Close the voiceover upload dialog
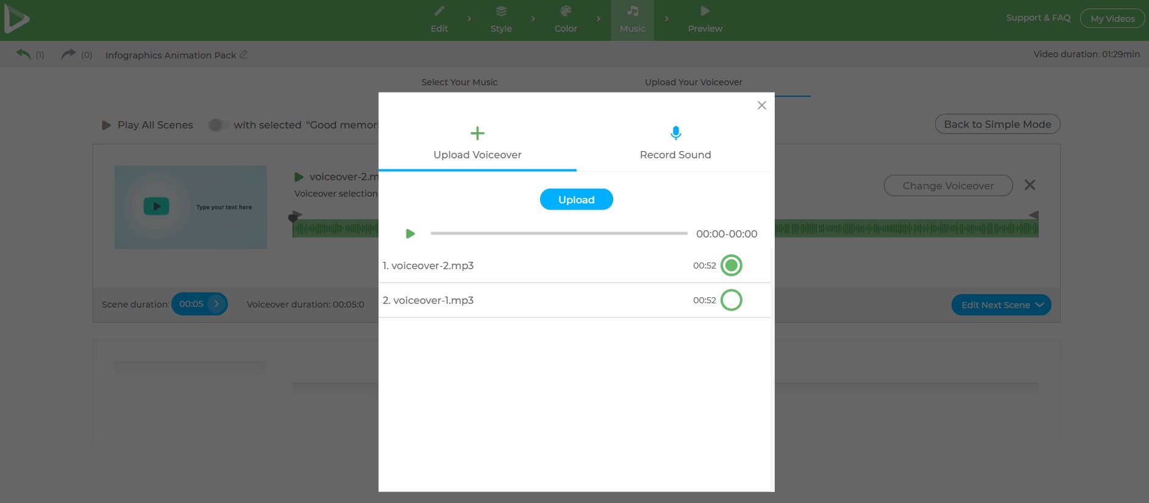The height and width of the screenshot is (503, 1149). pos(761,105)
